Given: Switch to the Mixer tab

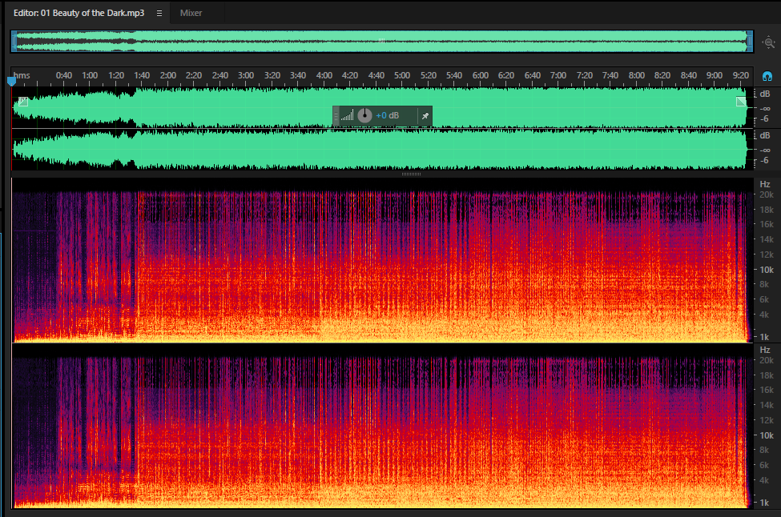Looking at the screenshot, I should (x=191, y=13).
